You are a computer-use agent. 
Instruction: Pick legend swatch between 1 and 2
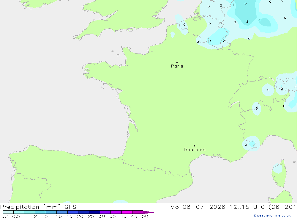pyautogui.click(x=30, y=212)
